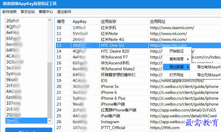This screenshot has width=221, height=132.
Task: Select the iOS row
Action: 138,81
